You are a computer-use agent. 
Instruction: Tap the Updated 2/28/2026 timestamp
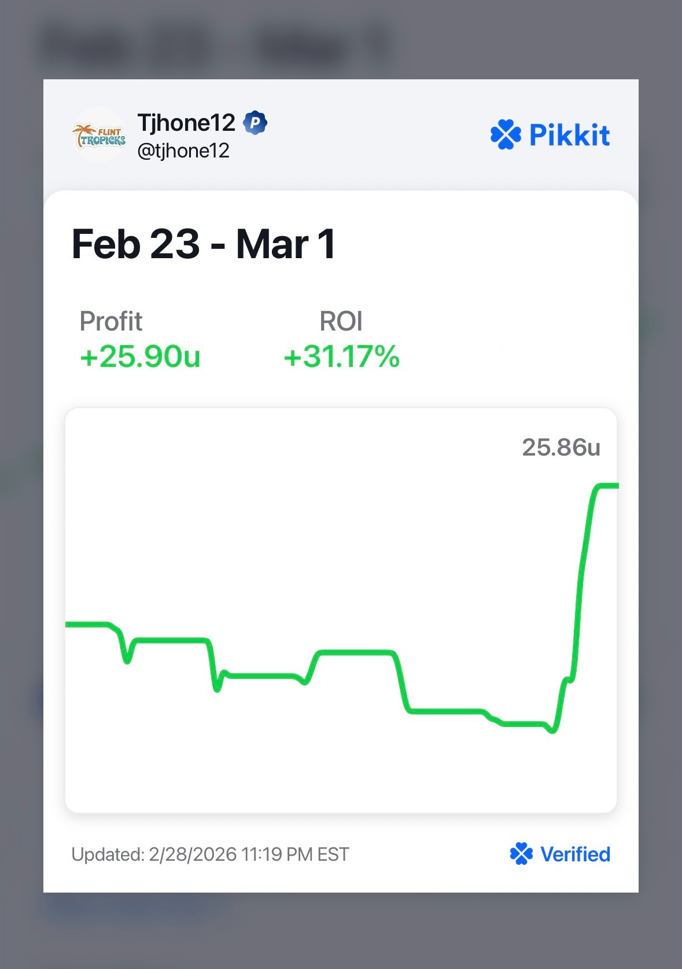[x=210, y=854]
